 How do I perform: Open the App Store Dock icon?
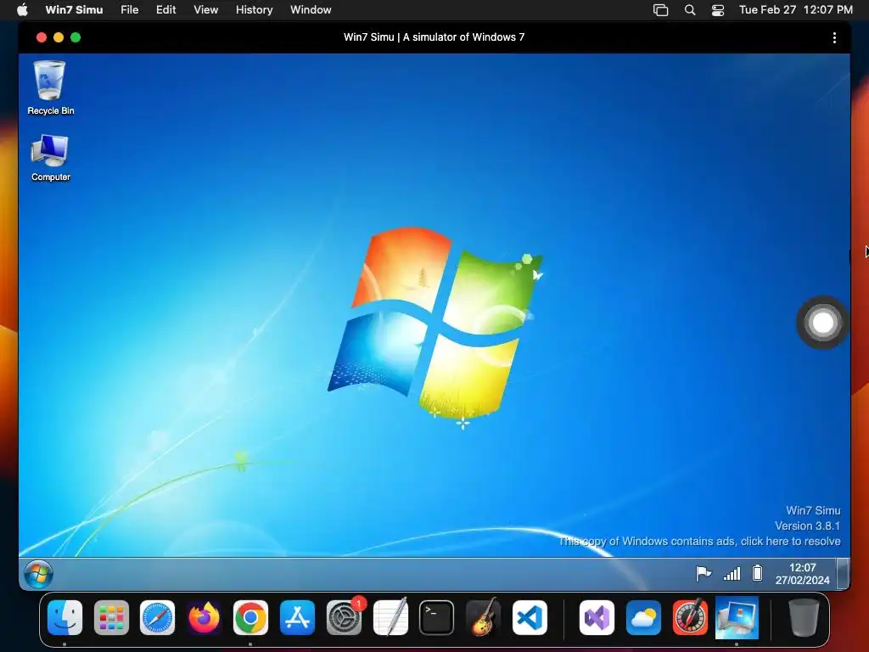pyautogui.click(x=297, y=617)
